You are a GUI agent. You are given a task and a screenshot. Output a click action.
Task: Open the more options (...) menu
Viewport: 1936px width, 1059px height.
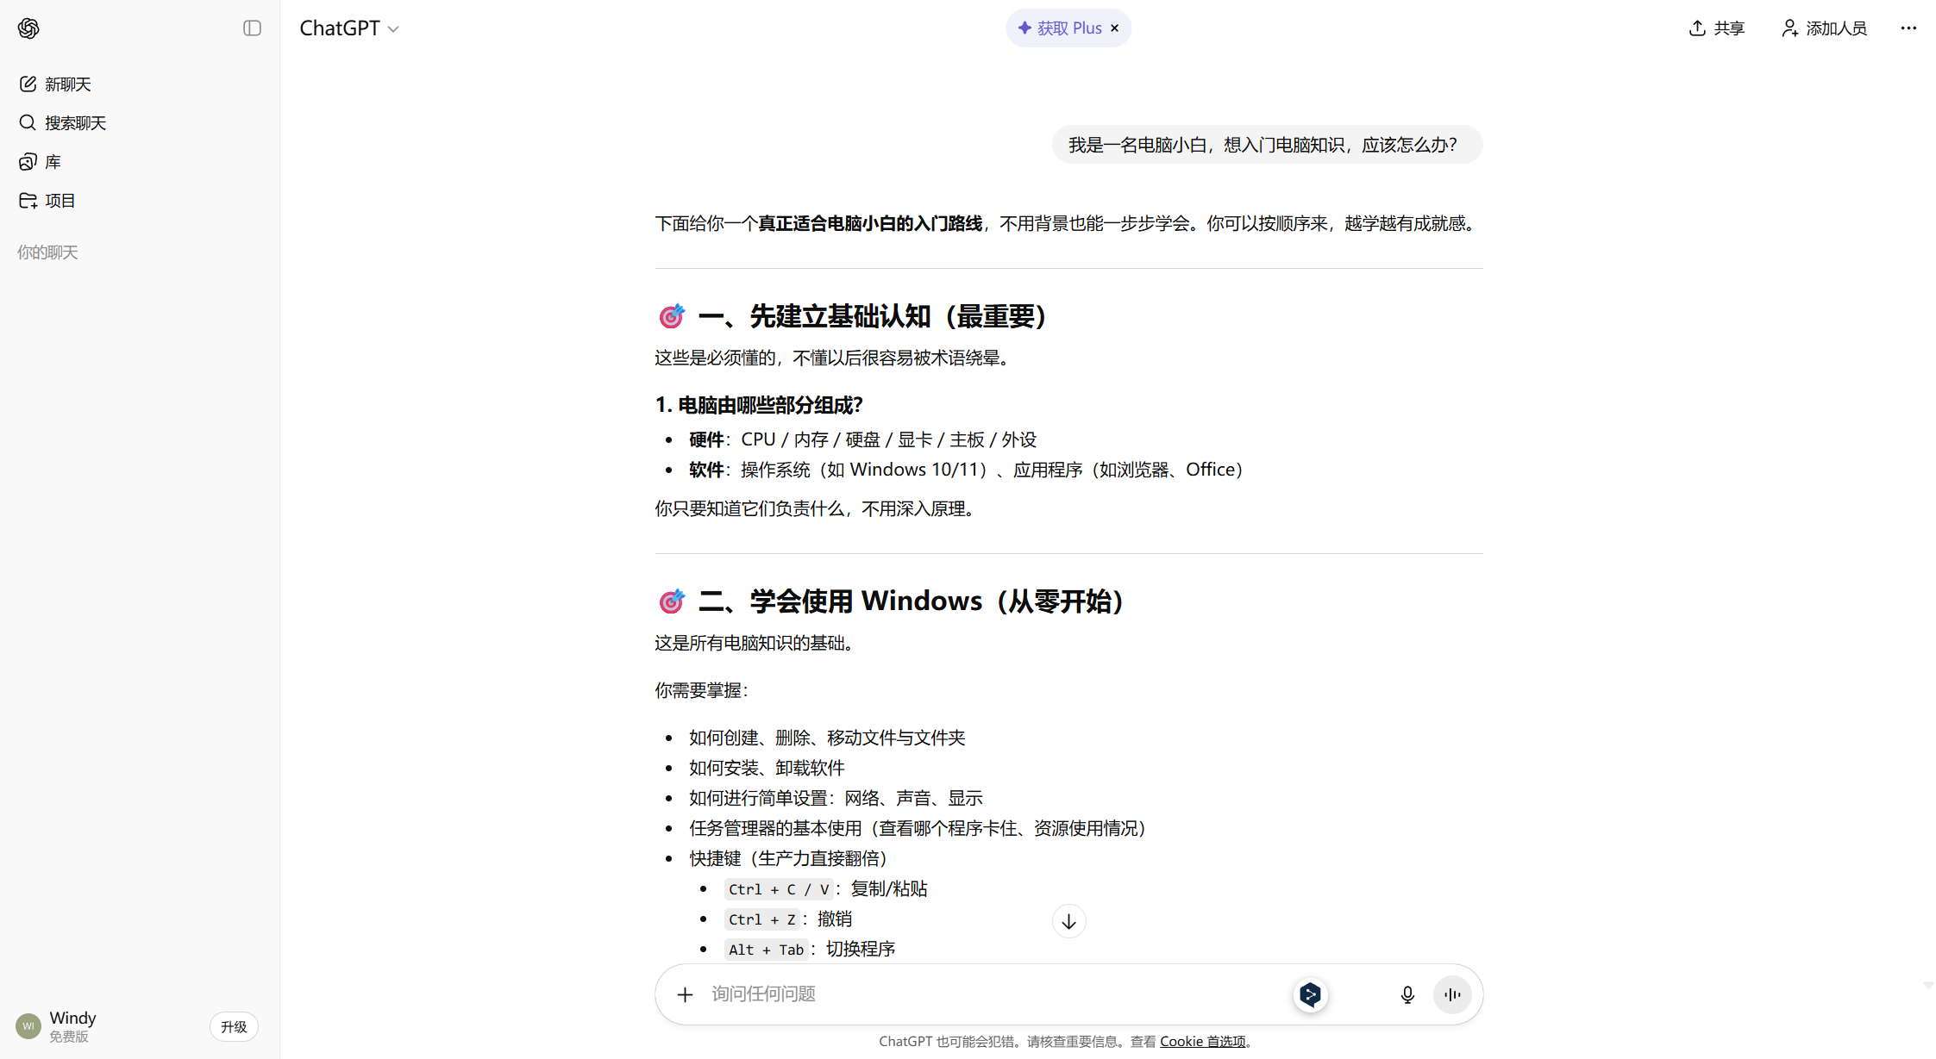coord(1908,28)
